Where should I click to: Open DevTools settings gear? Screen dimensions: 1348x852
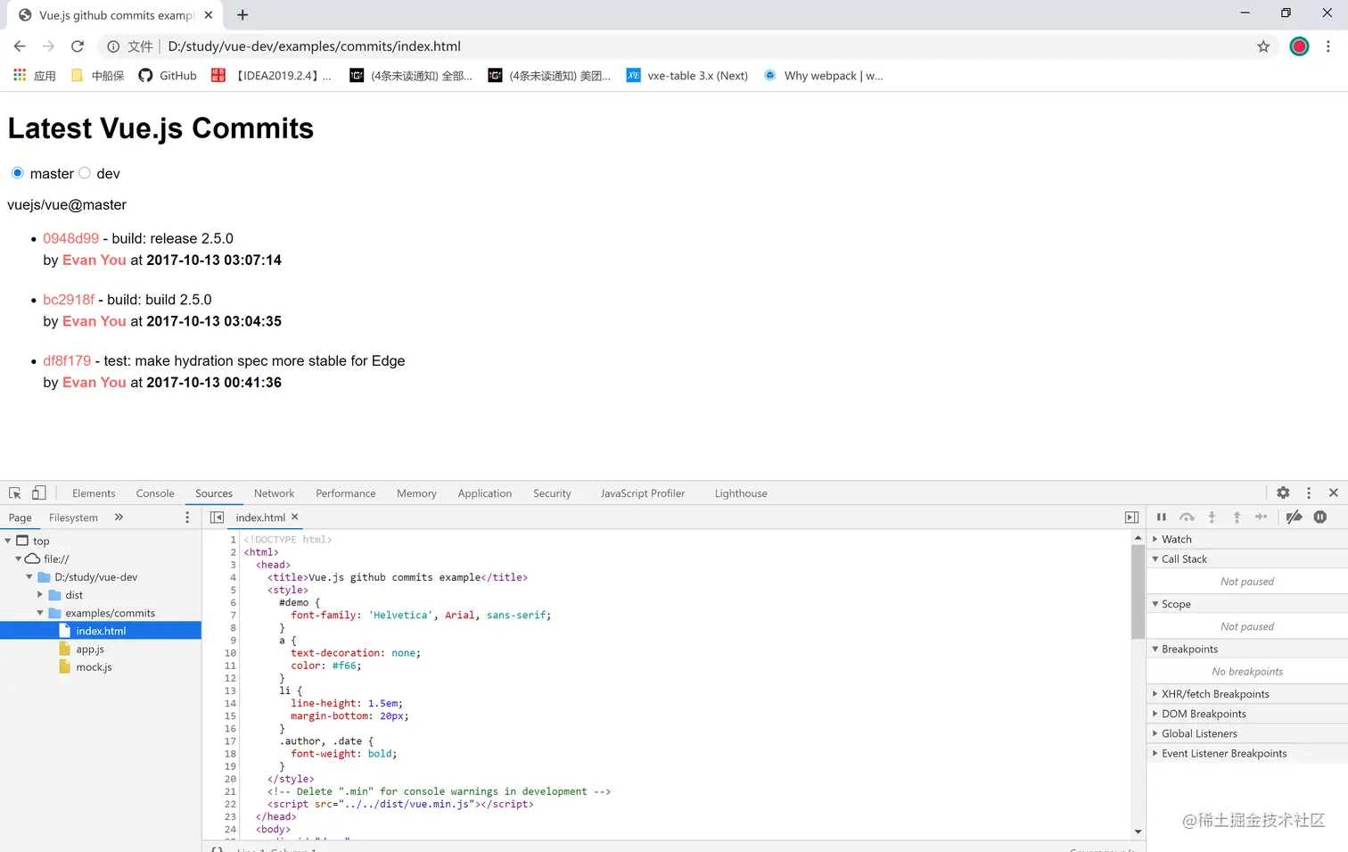point(1283,493)
